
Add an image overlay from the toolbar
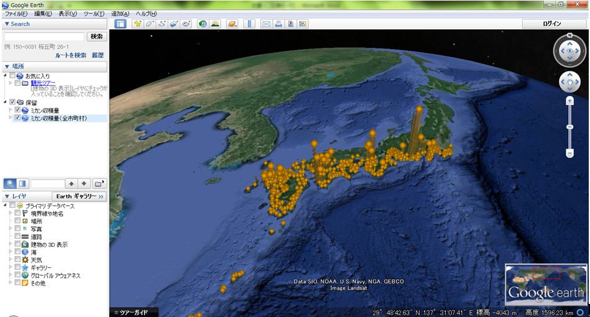tap(174, 24)
